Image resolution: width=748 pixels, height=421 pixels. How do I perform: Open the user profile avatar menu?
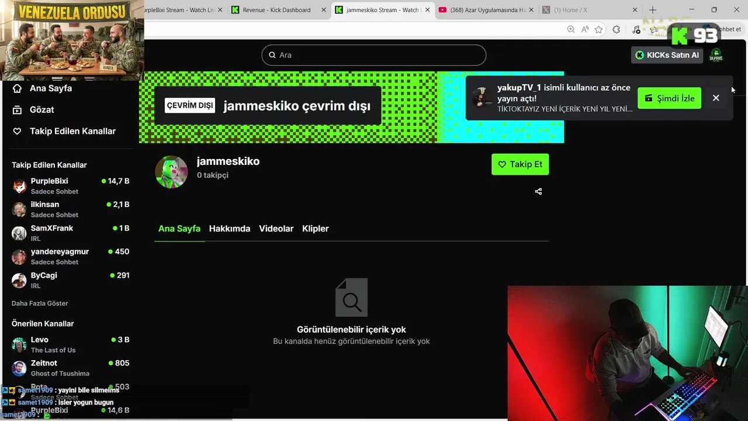click(x=716, y=55)
